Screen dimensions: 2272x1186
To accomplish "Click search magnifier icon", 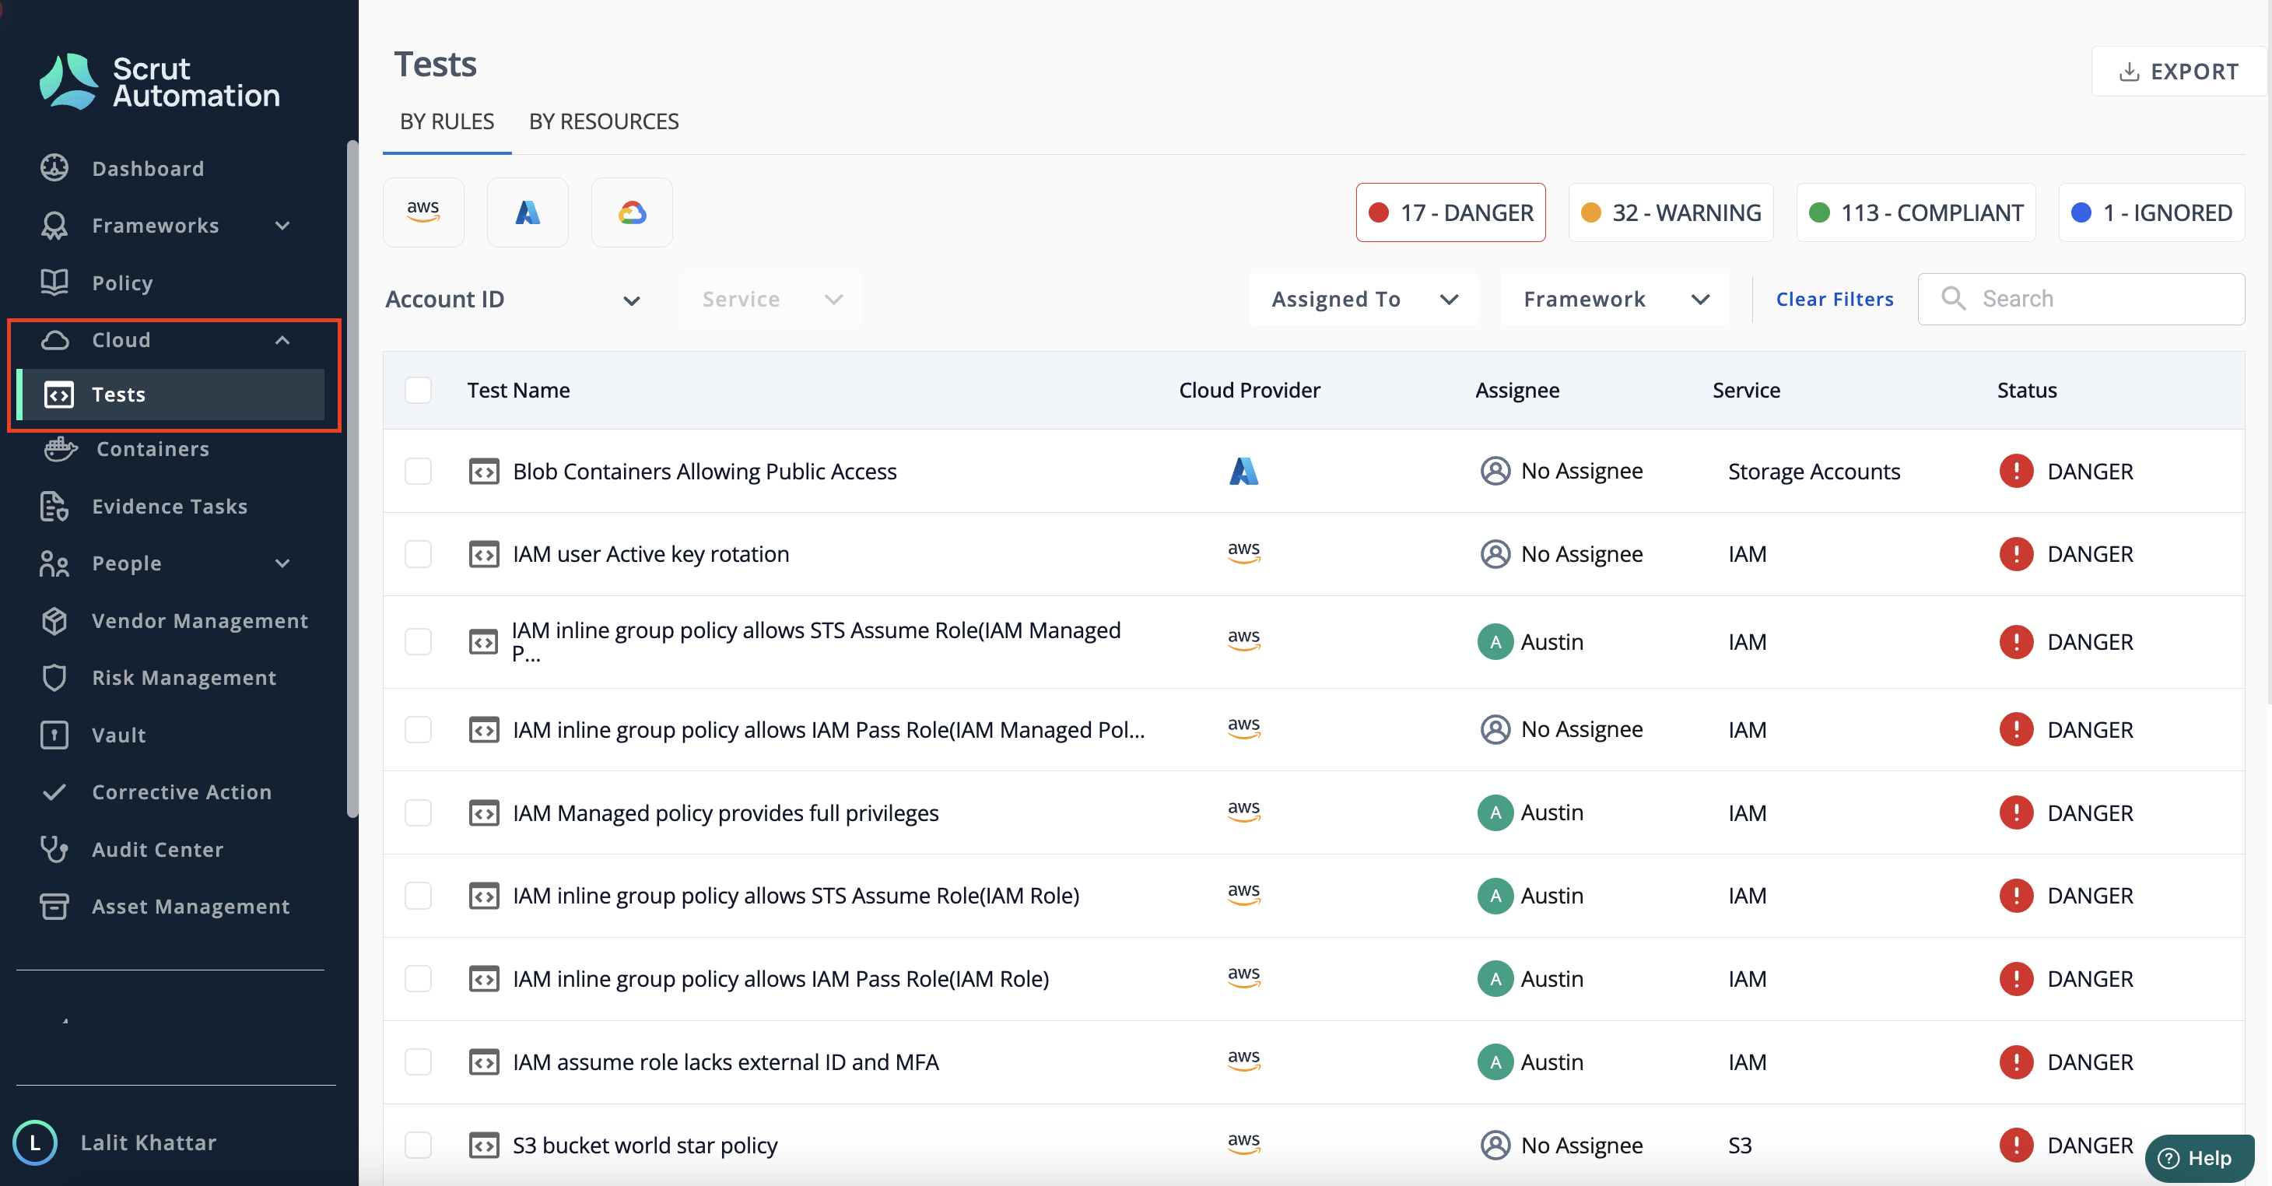I will tap(1954, 298).
